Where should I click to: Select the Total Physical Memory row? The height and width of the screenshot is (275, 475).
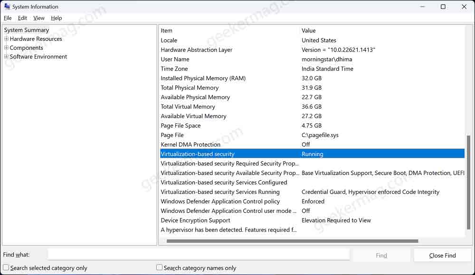point(313,88)
